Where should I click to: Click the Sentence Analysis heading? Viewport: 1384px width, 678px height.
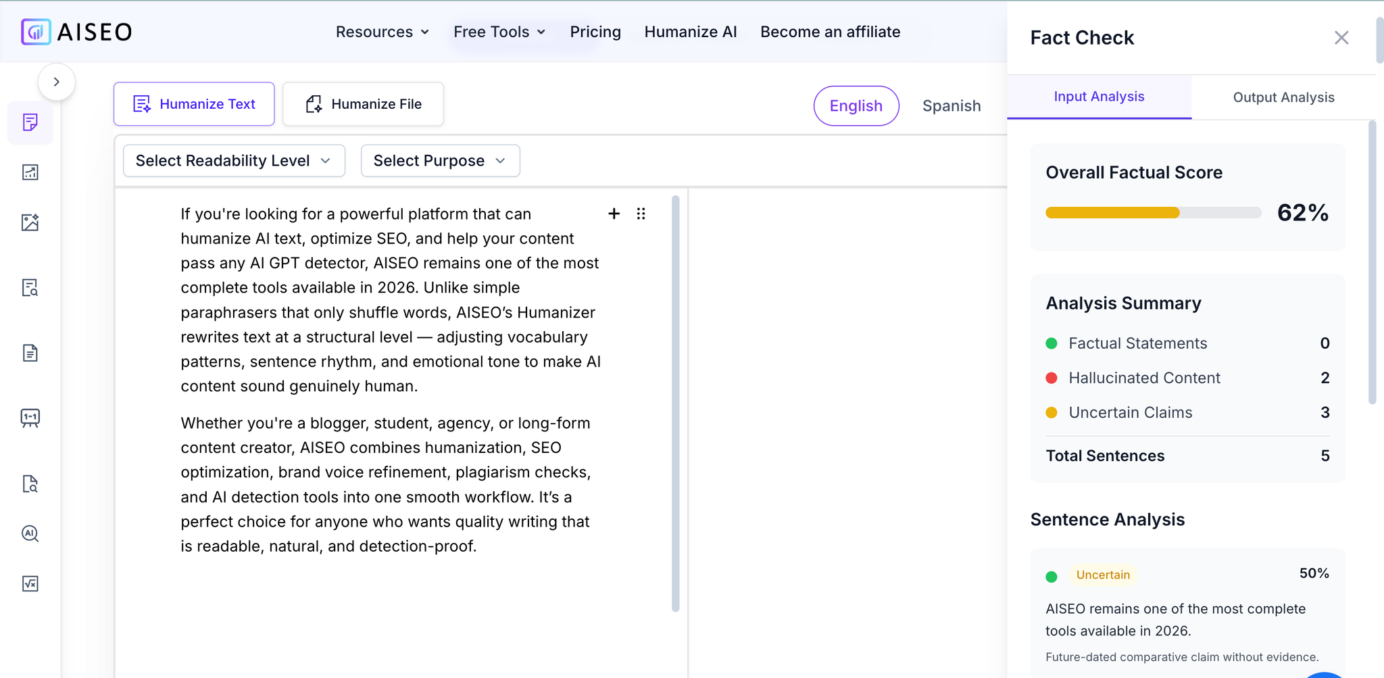pyautogui.click(x=1107, y=519)
